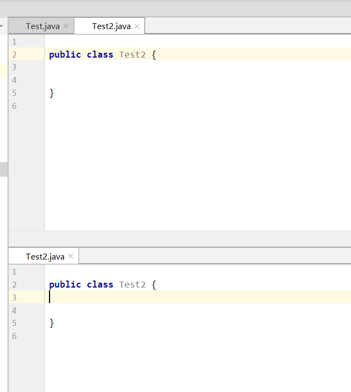Click closing brace on line 5, bottom editor
Image resolution: width=351 pixels, height=392 pixels.
tap(52, 323)
